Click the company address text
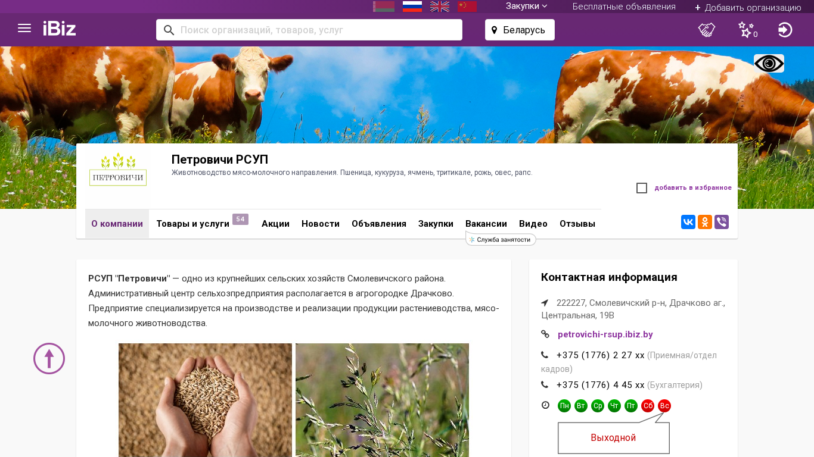 633,309
